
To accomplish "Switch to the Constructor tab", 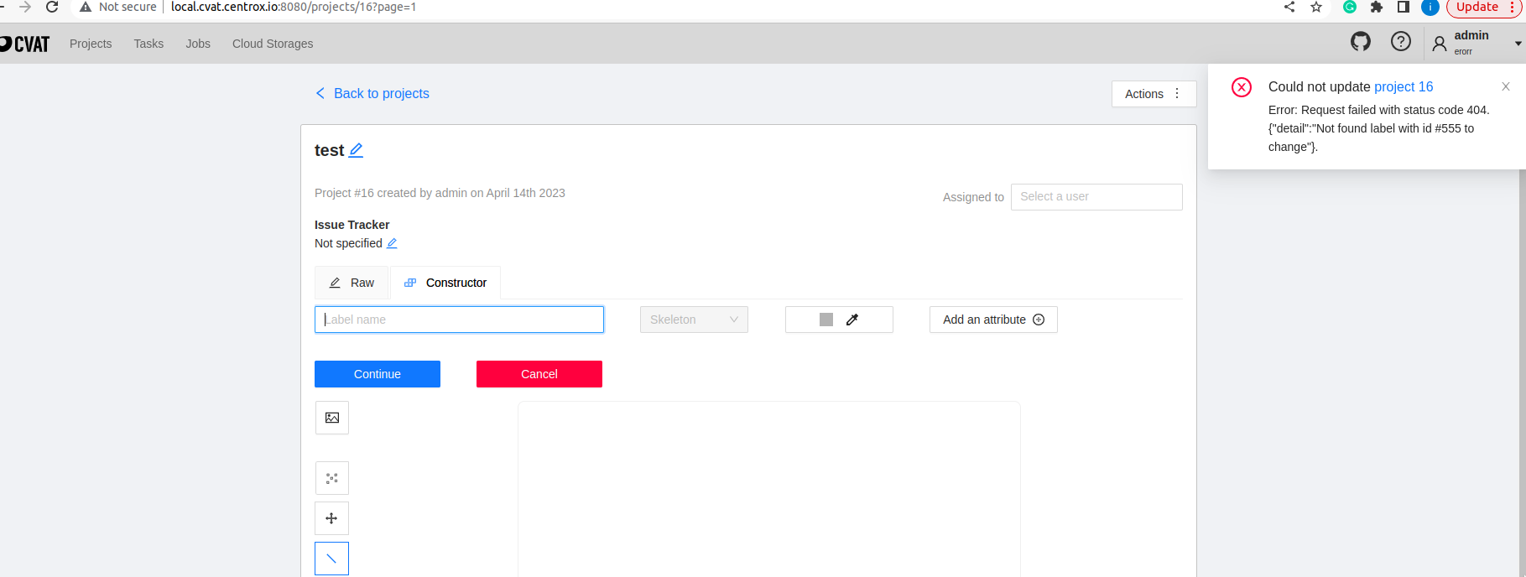I will click(445, 283).
